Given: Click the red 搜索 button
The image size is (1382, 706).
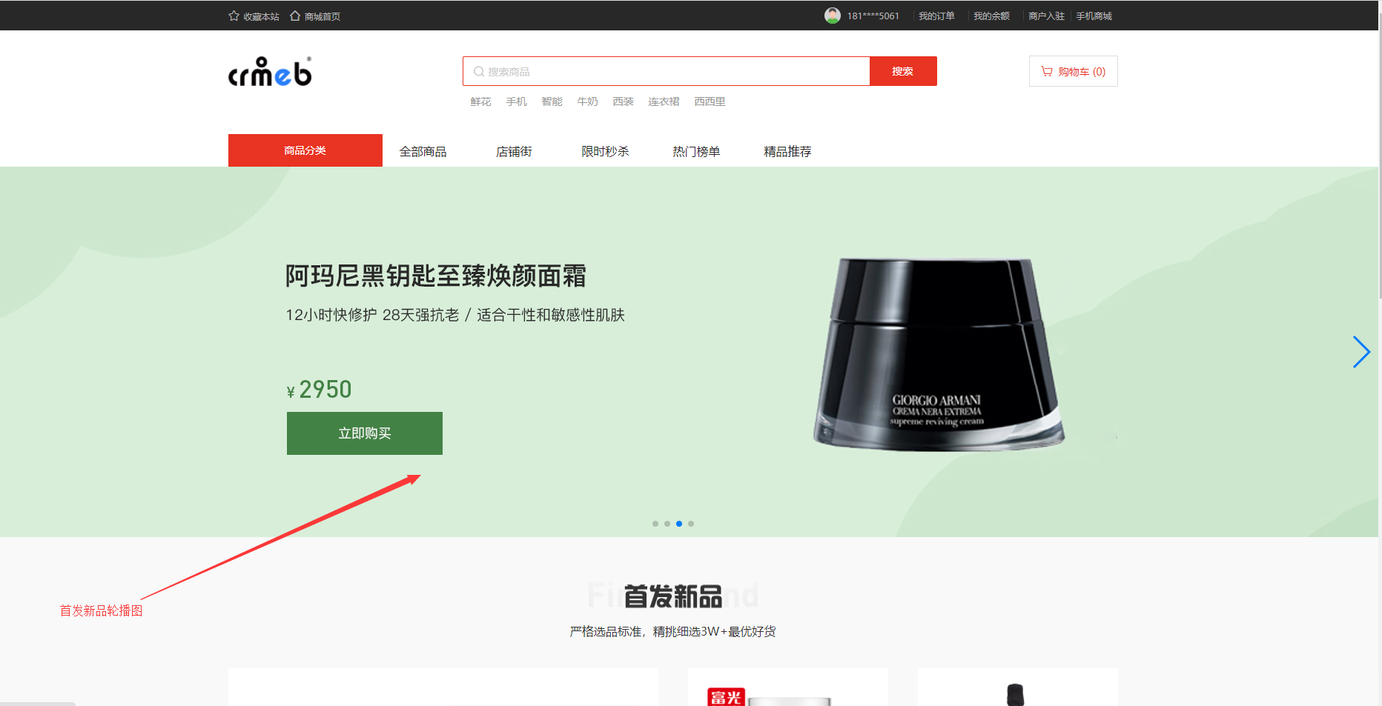Looking at the screenshot, I should click(x=903, y=71).
